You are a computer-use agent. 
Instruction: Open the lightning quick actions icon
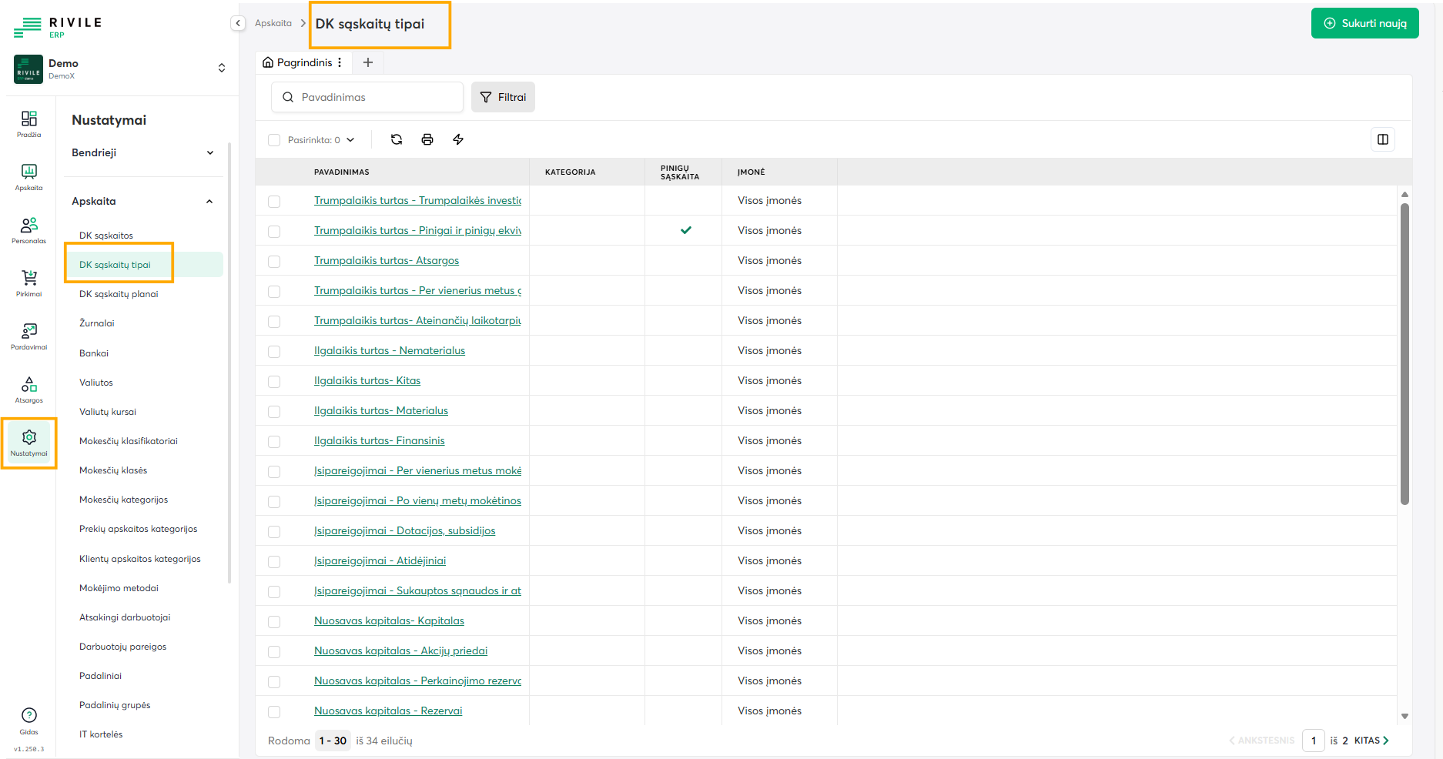pyautogui.click(x=458, y=139)
